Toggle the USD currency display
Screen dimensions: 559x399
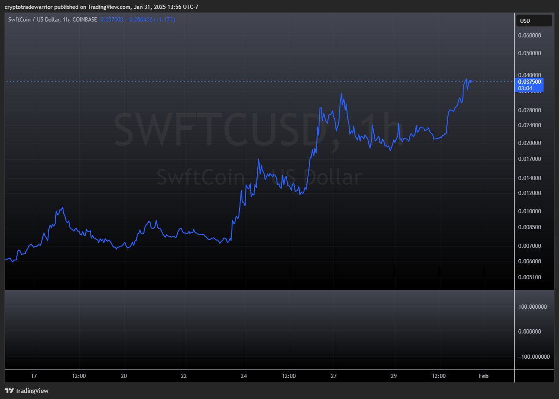click(533, 21)
